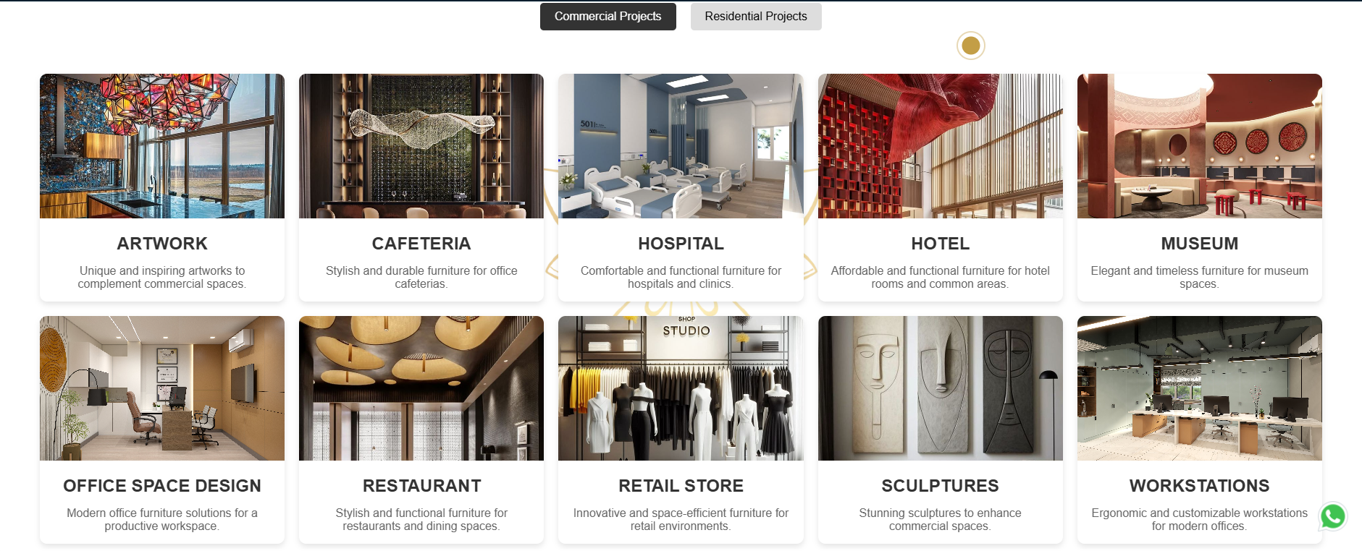The width and height of the screenshot is (1362, 551).
Task: Click the SCULPTURES card heading
Action: 940,486
